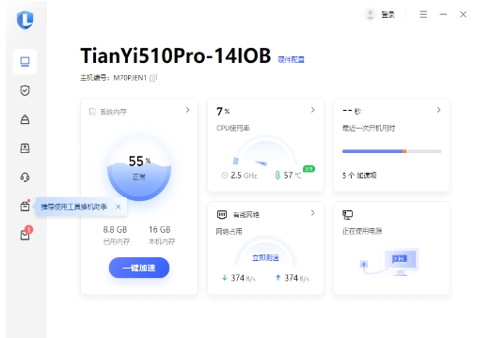Viewport: 491px width, 338px height.
Task: Click the 55% memory usage gauge
Action: pyautogui.click(x=139, y=168)
